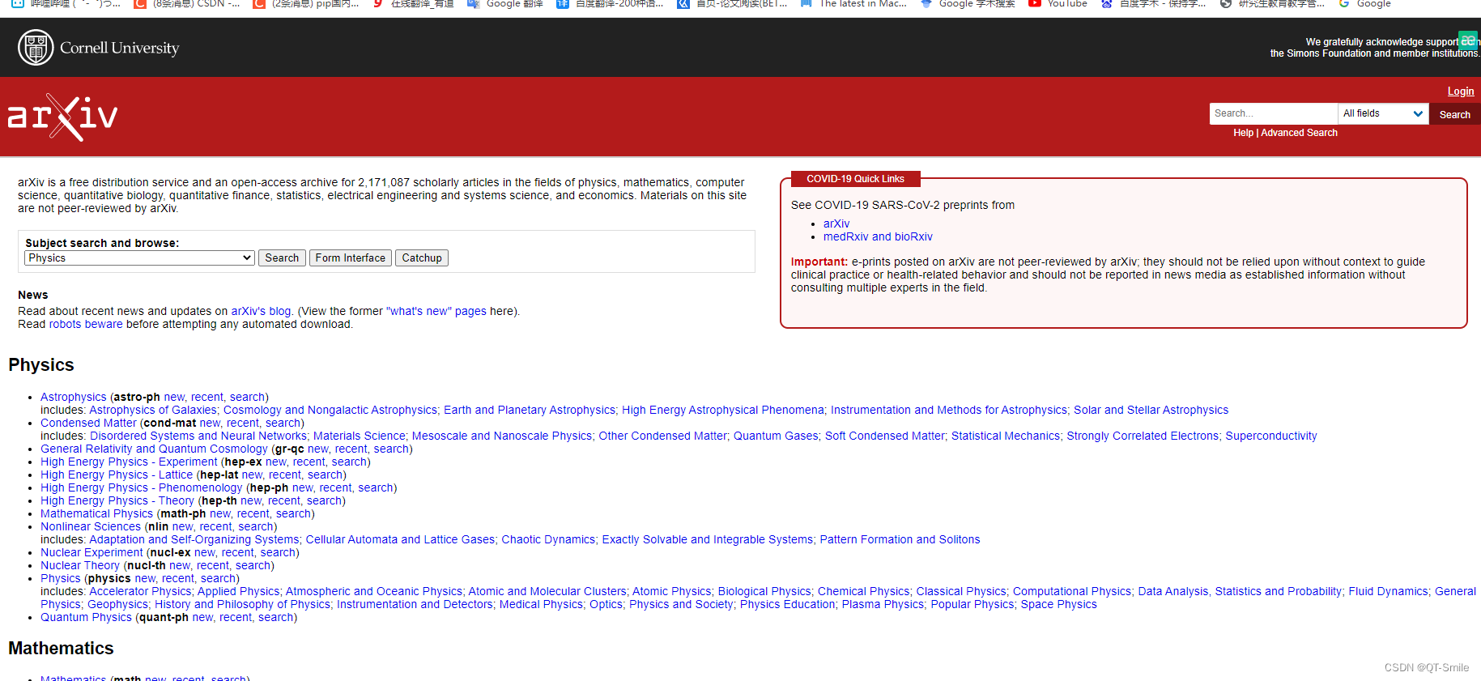Open arXiv's blog link

pyautogui.click(x=261, y=311)
